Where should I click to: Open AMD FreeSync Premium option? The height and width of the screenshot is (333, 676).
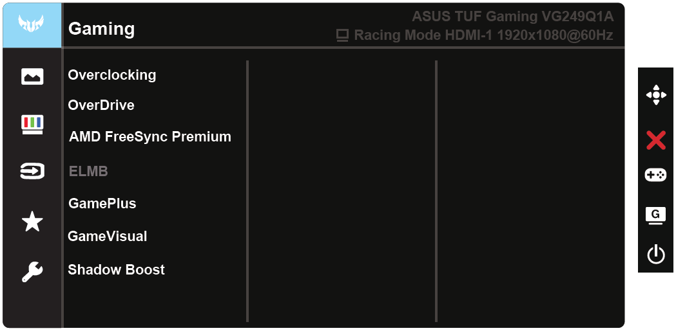click(x=150, y=136)
